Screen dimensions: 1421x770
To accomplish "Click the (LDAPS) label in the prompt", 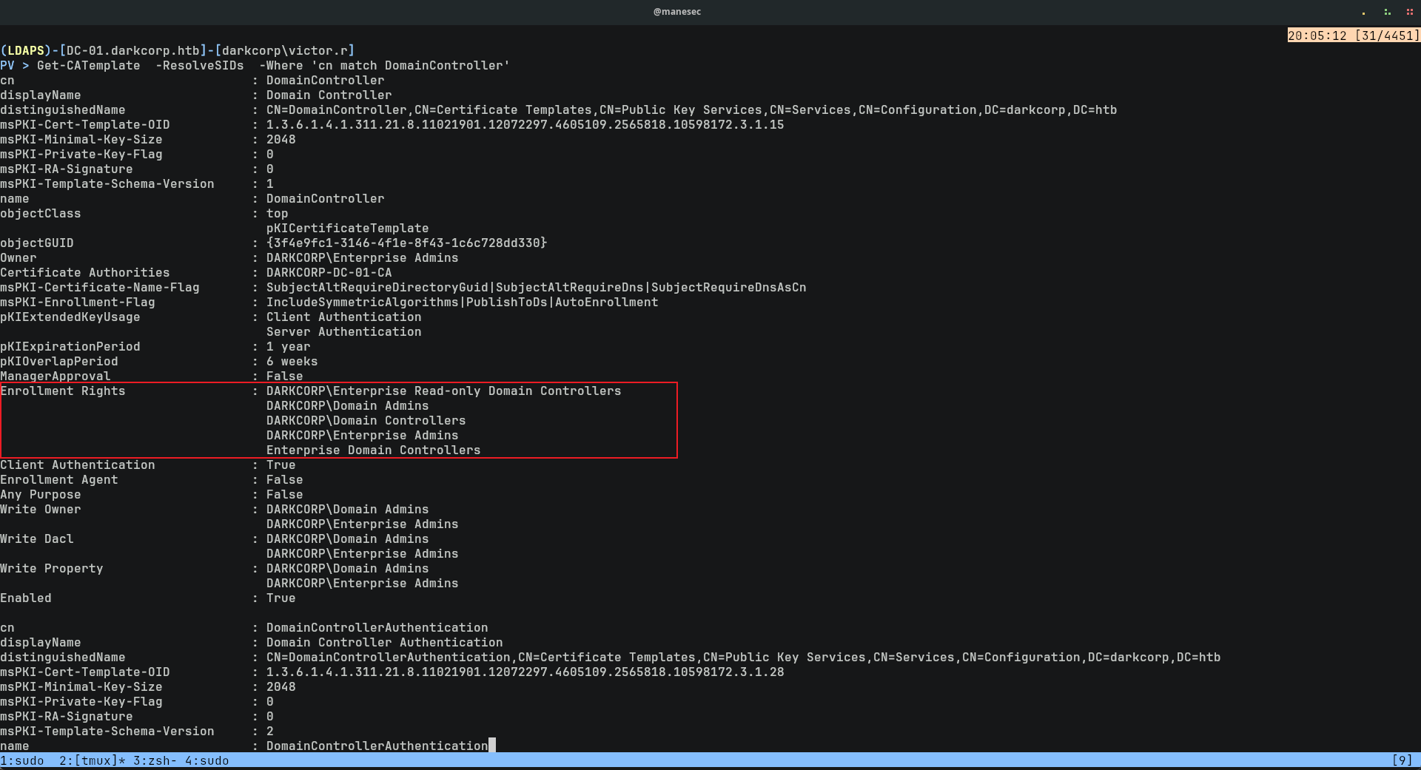I will [x=25, y=50].
